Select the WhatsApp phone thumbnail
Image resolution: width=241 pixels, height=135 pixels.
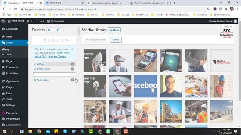[x=171, y=61]
